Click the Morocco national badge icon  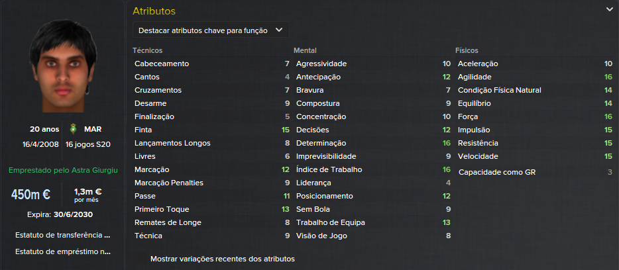(74, 128)
